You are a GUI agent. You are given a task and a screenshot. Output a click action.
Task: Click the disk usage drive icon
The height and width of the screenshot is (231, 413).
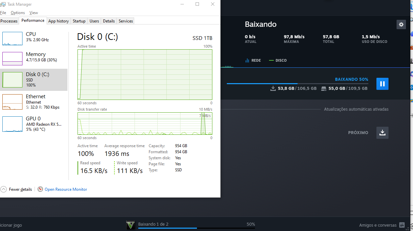point(324,89)
